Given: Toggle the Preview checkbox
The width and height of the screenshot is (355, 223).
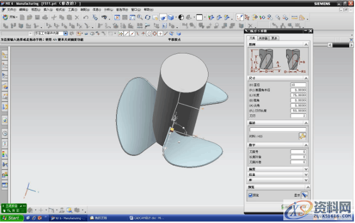Looking at the screenshot, I should pos(250,195).
